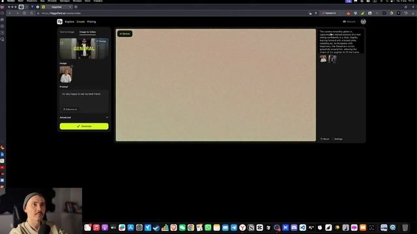417x234 pixels.
Task: Open Podcasts in the Dock
Action: pyautogui.click(x=105, y=227)
